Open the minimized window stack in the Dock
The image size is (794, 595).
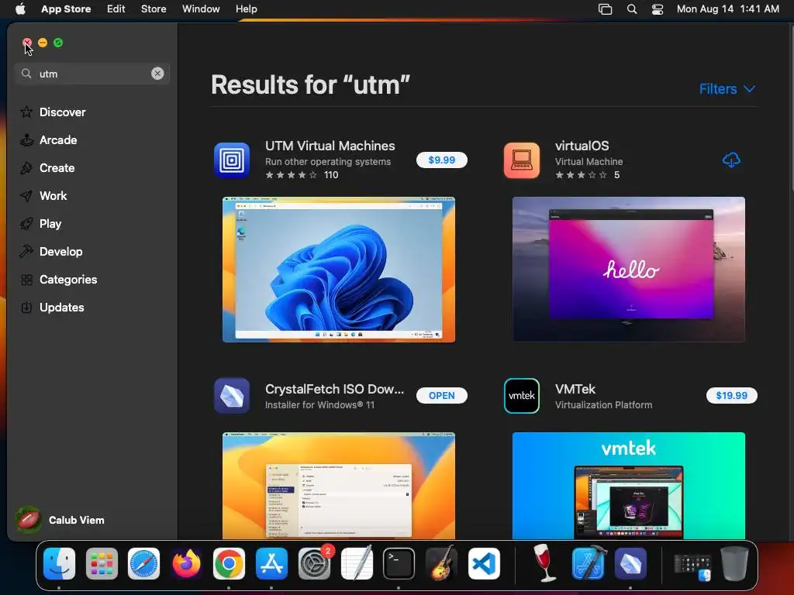692,566
